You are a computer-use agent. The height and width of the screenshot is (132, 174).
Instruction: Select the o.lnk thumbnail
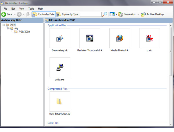[x=150, y=38]
